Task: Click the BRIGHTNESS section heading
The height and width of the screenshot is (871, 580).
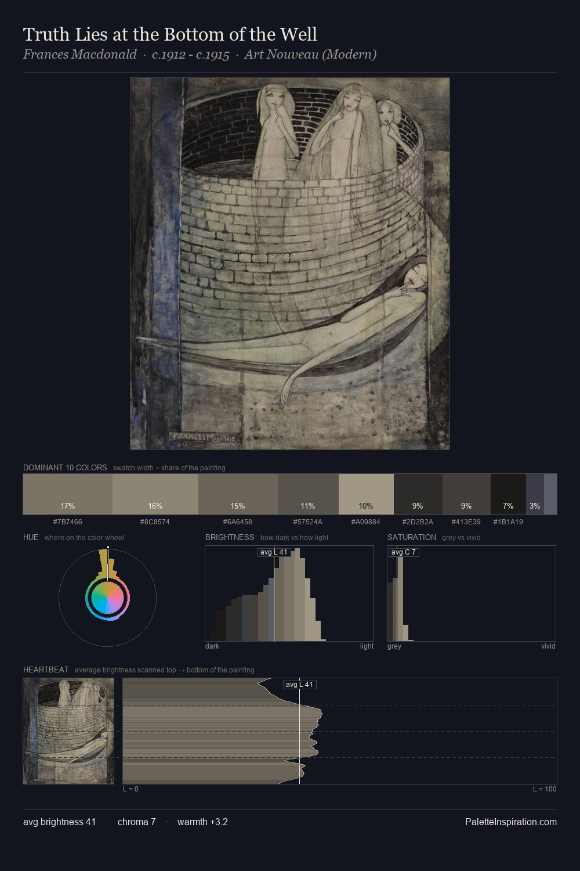Action: (230, 537)
